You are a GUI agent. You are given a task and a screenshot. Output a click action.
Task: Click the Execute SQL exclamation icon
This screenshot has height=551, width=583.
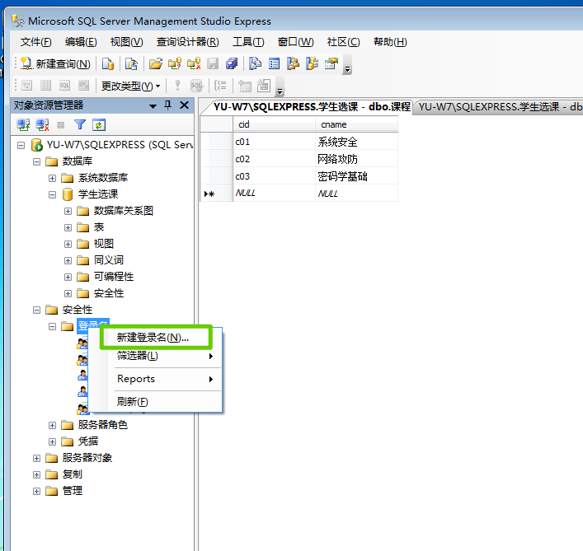point(177,86)
